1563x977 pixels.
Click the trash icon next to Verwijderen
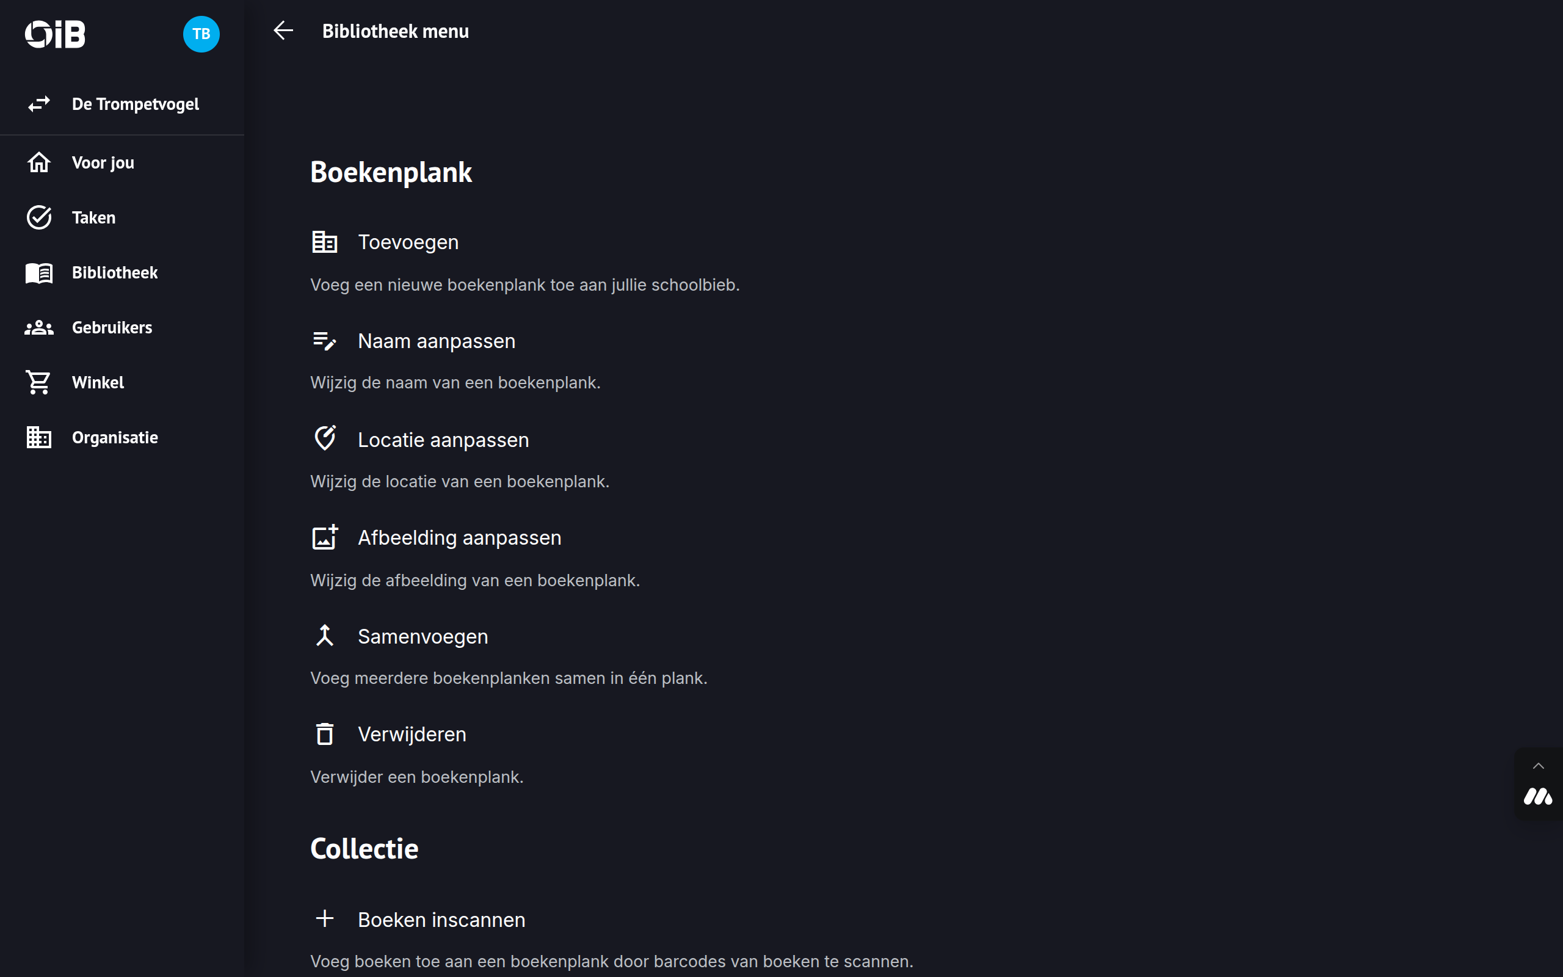(x=324, y=734)
